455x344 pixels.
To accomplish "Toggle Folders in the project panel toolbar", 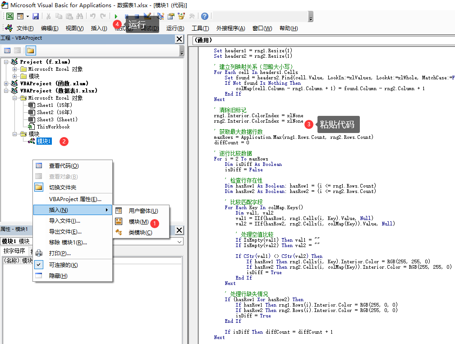I will point(31,50).
